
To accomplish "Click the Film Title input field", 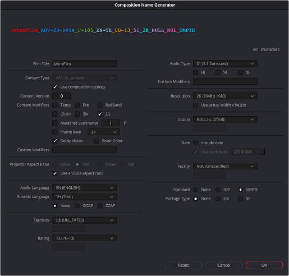I will click(84, 63).
